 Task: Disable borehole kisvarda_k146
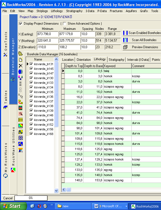[31, 115]
